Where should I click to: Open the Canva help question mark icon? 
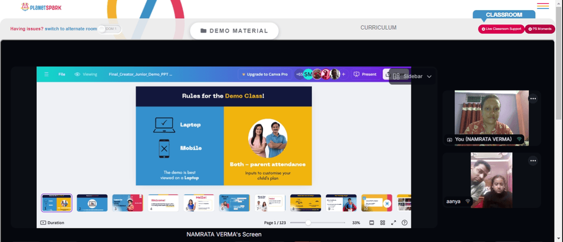(x=405, y=223)
